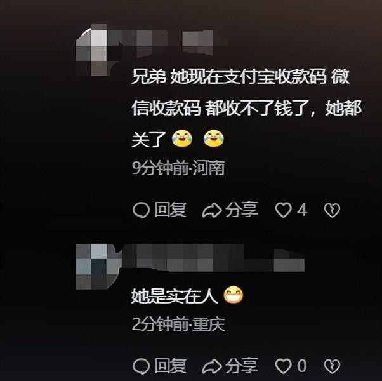This screenshot has height=381, width=382.
Task: Dislike the Chongqing comment with the broken heart icon
Action: (x=332, y=366)
